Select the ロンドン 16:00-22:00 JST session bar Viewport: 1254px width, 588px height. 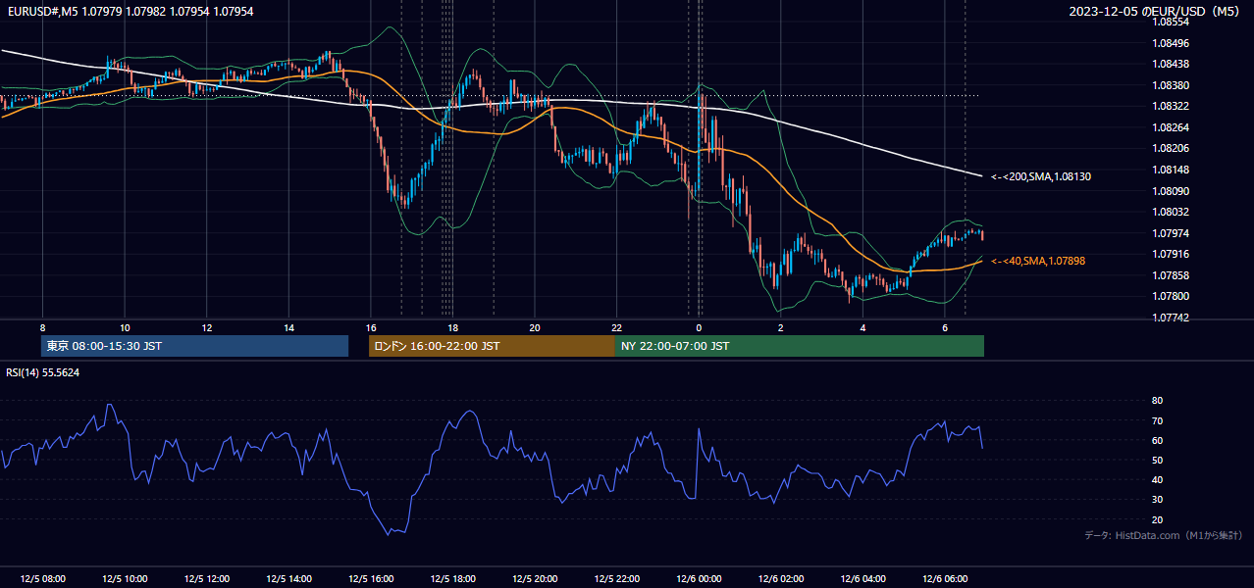coord(492,346)
